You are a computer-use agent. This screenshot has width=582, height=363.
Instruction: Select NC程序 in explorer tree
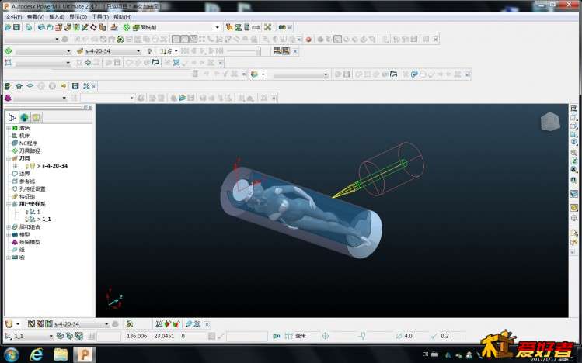(x=28, y=143)
